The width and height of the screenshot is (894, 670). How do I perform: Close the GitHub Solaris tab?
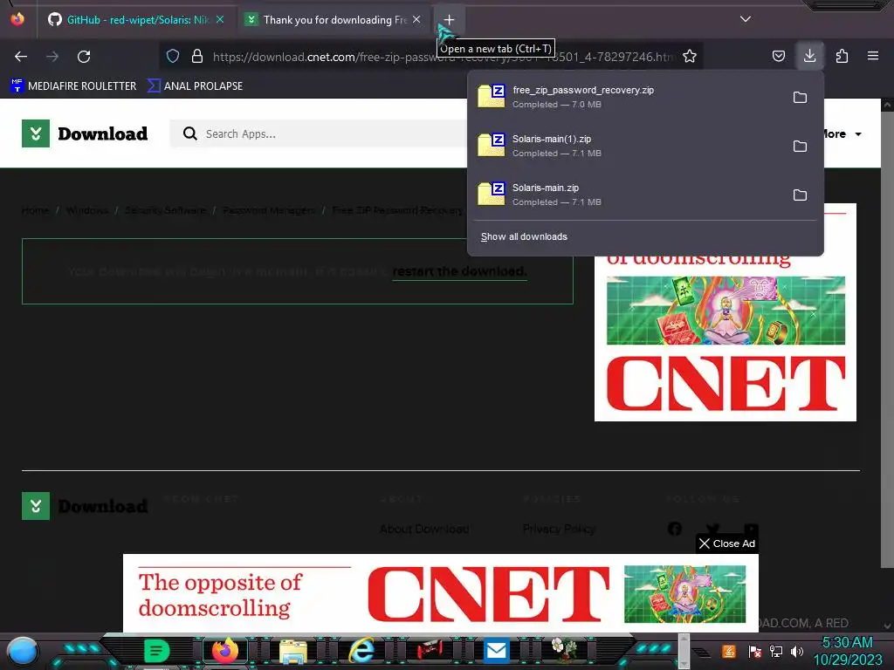pyautogui.click(x=220, y=20)
